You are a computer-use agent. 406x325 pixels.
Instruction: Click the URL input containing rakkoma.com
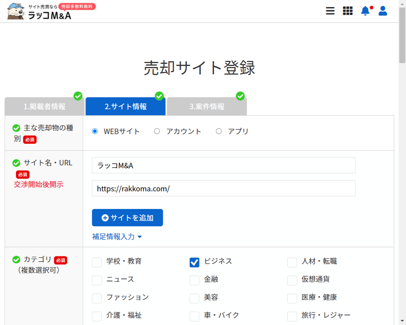coord(223,188)
